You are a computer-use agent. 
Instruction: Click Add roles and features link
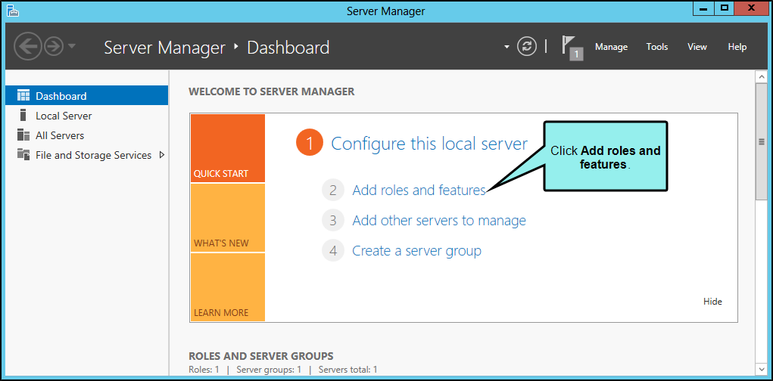point(419,190)
